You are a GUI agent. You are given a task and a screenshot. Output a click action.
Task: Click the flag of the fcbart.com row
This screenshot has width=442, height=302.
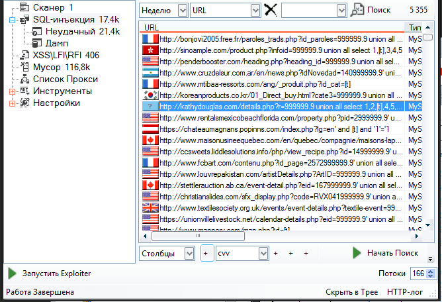click(150, 163)
